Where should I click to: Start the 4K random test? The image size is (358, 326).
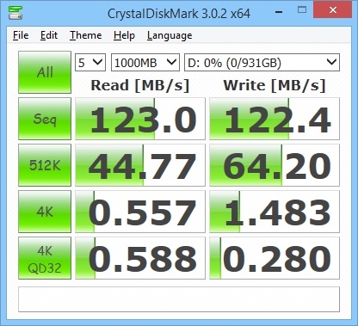45,212
